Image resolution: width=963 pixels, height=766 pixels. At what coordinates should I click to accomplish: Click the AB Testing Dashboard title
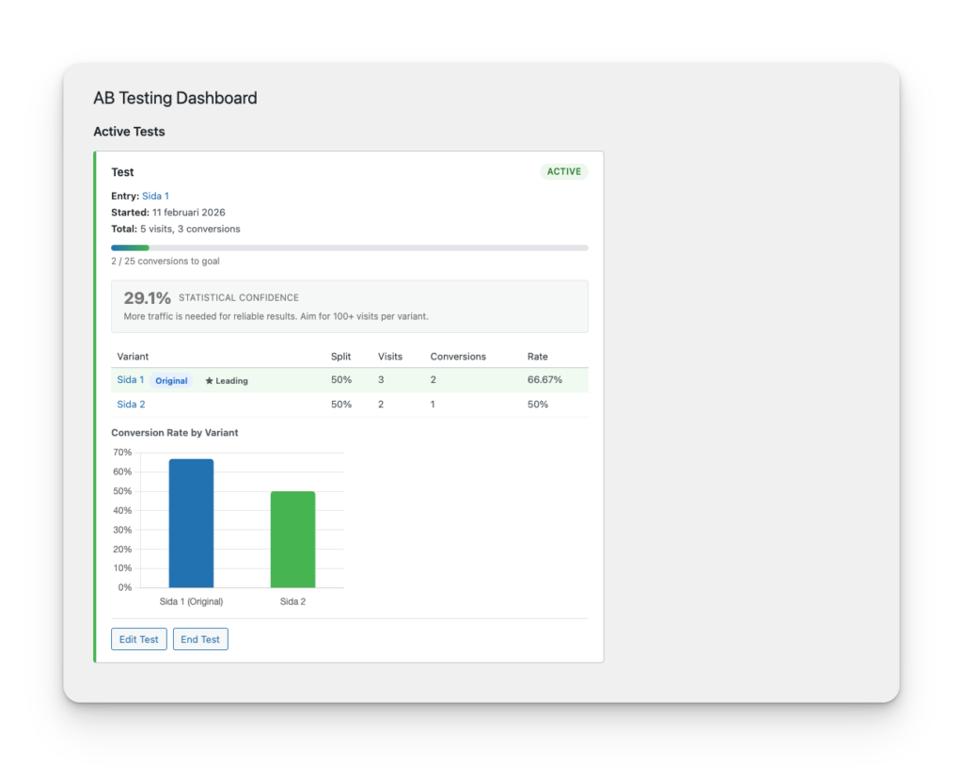[175, 98]
